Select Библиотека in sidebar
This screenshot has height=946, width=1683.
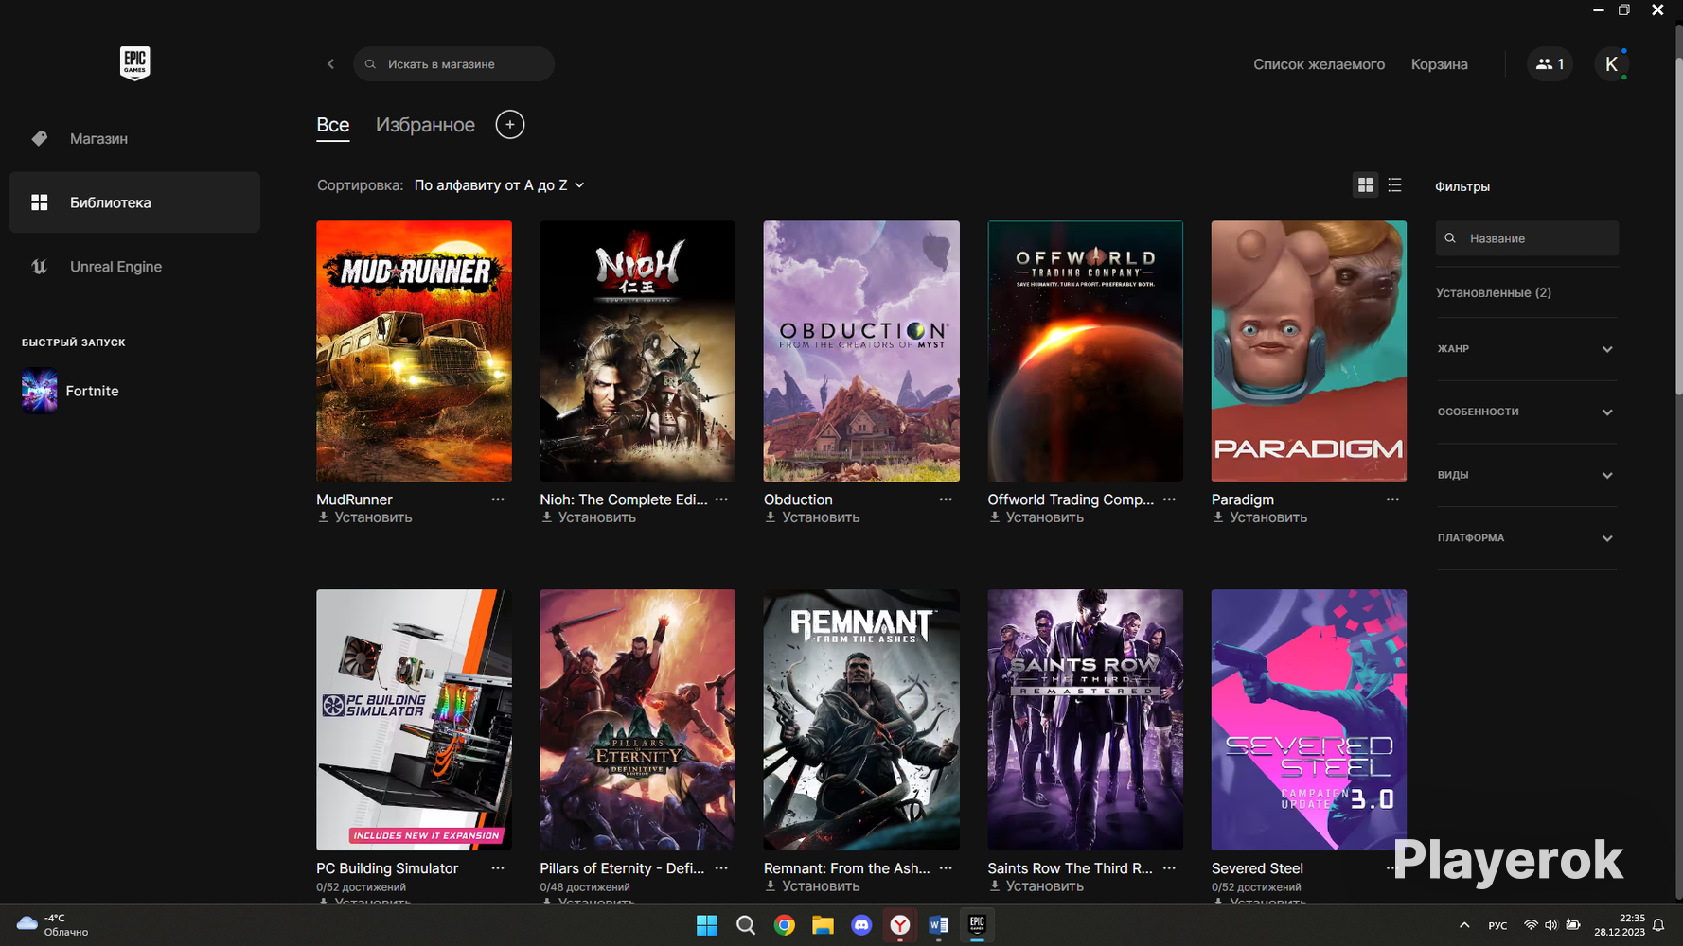tap(134, 202)
